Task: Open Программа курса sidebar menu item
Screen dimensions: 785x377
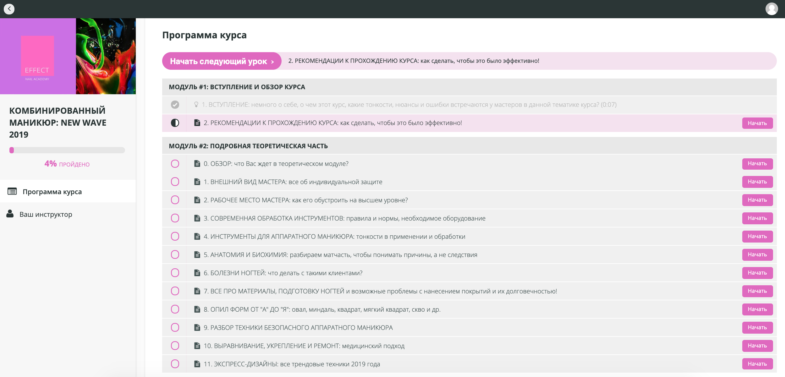Action: pos(68,191)
